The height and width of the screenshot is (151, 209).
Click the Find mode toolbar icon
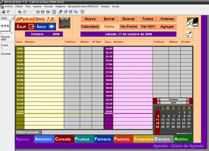coord(60,12)
